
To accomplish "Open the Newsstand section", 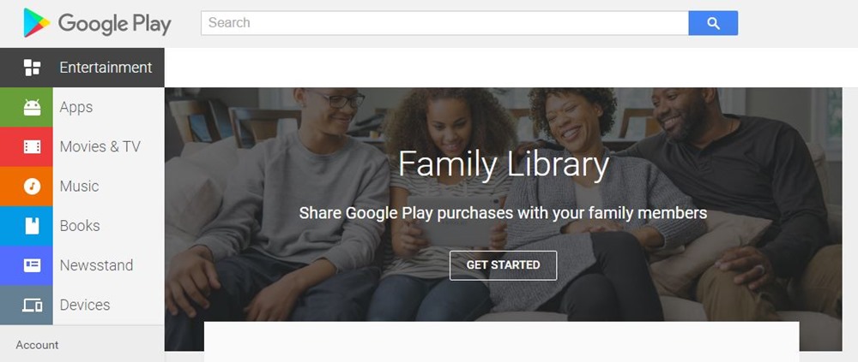I will tap(96, 265).
